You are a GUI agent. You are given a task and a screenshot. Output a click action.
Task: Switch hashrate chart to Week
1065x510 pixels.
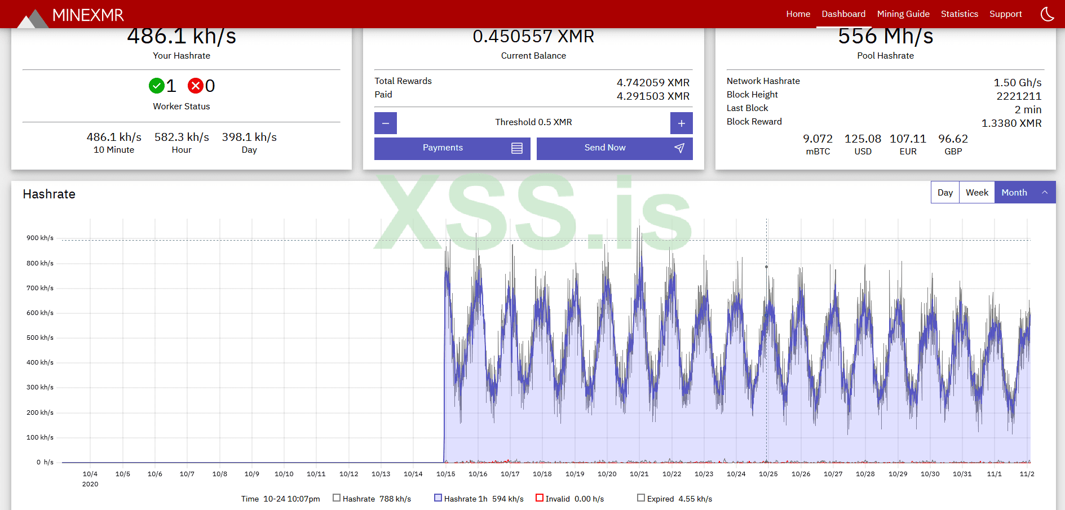977,193
